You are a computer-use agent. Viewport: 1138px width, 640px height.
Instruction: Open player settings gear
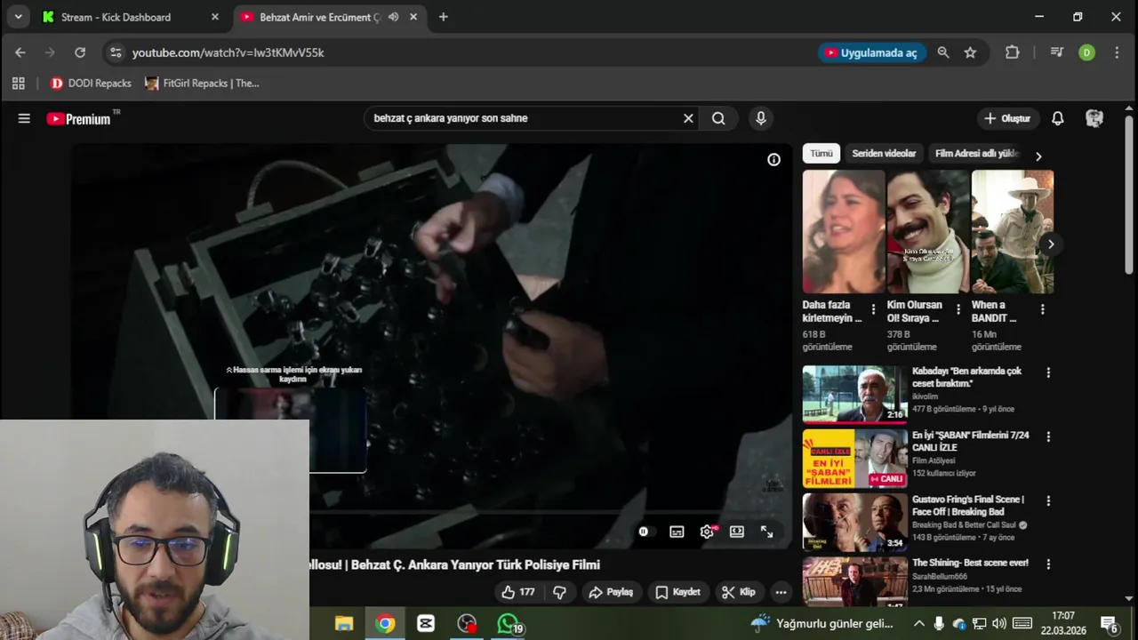707,532
